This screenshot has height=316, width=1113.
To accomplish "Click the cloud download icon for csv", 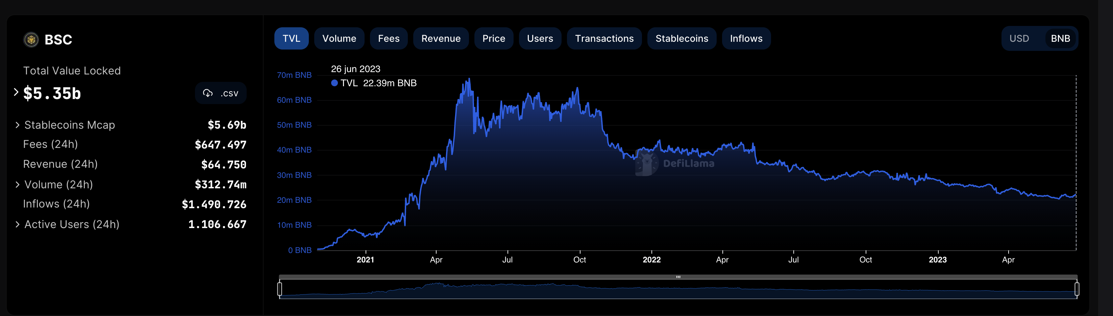I will (208, 93).
